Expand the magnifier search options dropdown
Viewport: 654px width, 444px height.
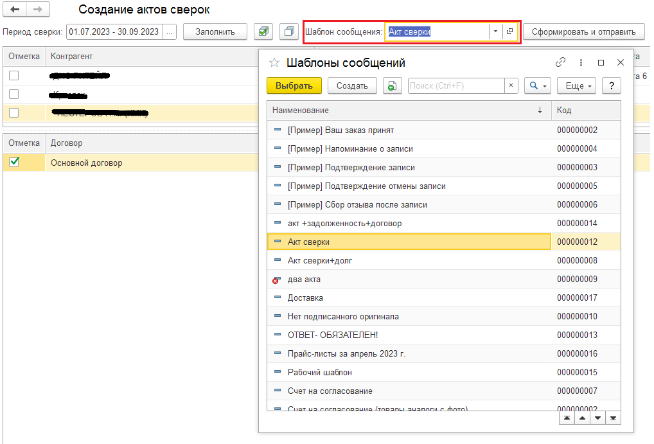tap(538, 85)
